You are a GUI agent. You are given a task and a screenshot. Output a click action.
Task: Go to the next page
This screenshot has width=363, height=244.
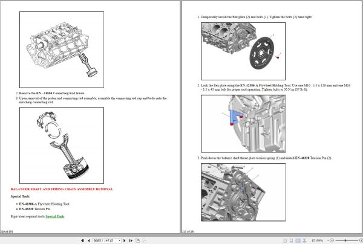pyautogui.click(x=125, y=240)
